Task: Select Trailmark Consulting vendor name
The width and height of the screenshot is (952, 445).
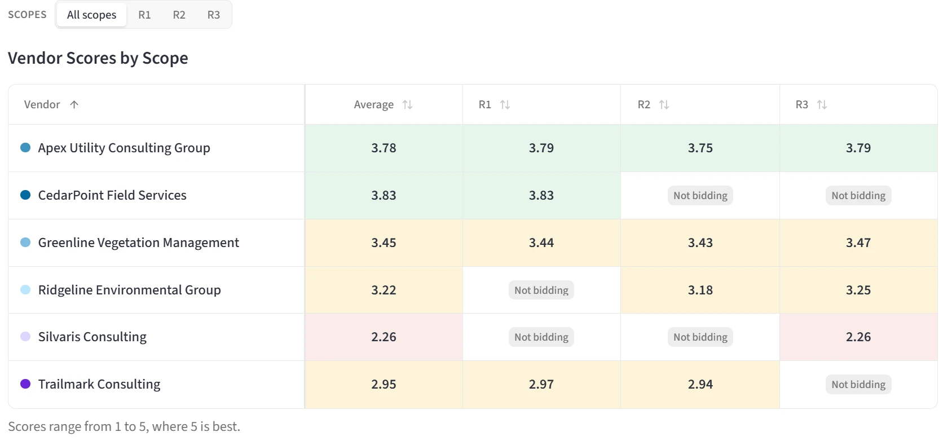Action: [x=99, y=384]
